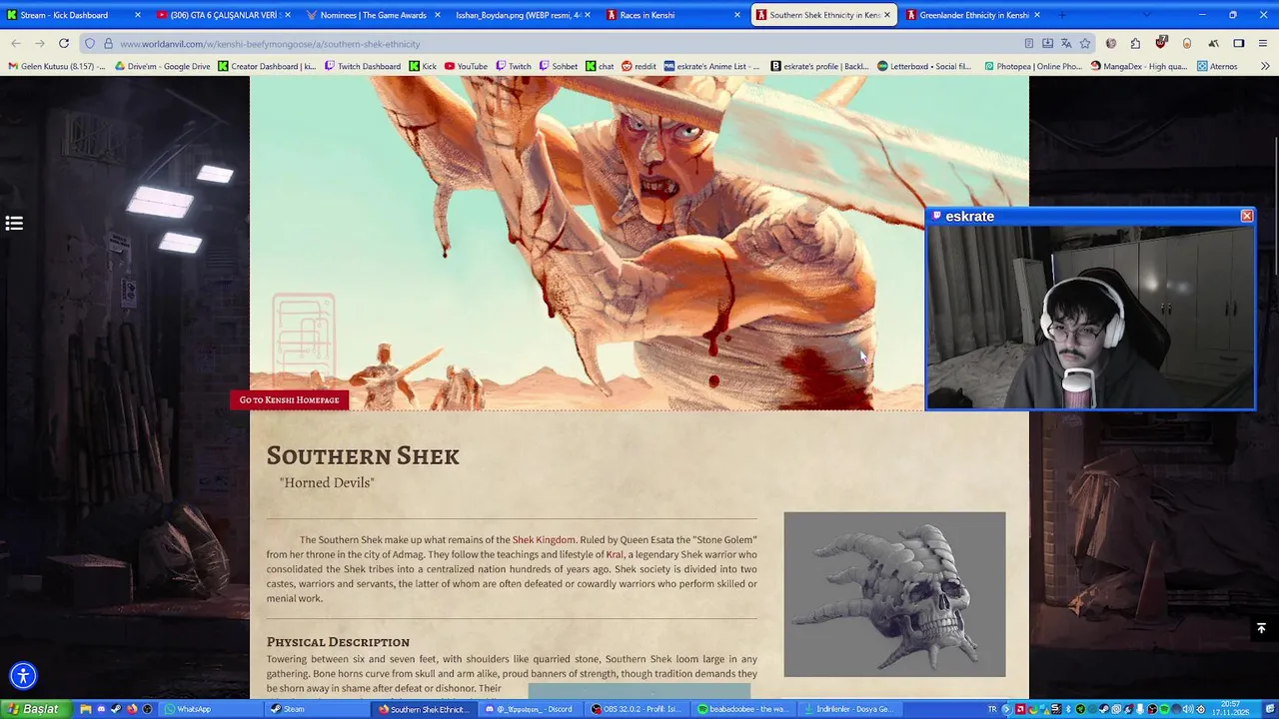
Task: Toggle reader view in the address bar
Action: (x=1028, y=43)
